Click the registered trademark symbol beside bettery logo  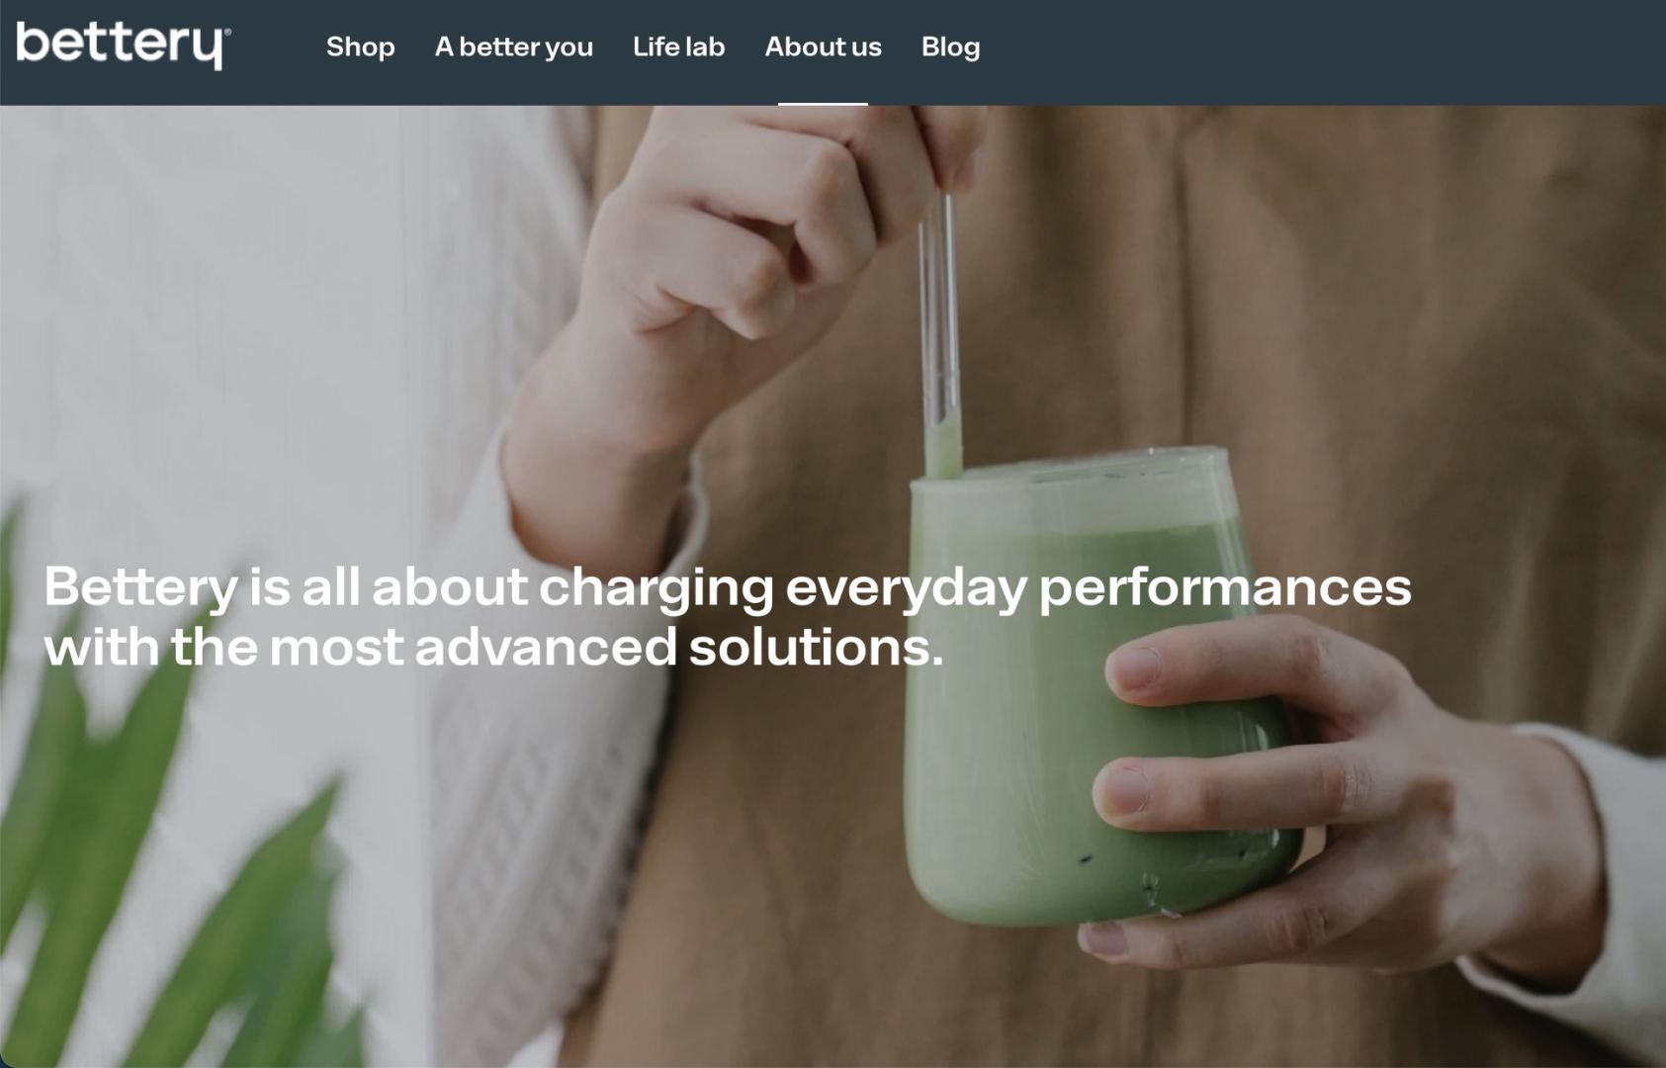pyautogui.click(x=227, y=32)
